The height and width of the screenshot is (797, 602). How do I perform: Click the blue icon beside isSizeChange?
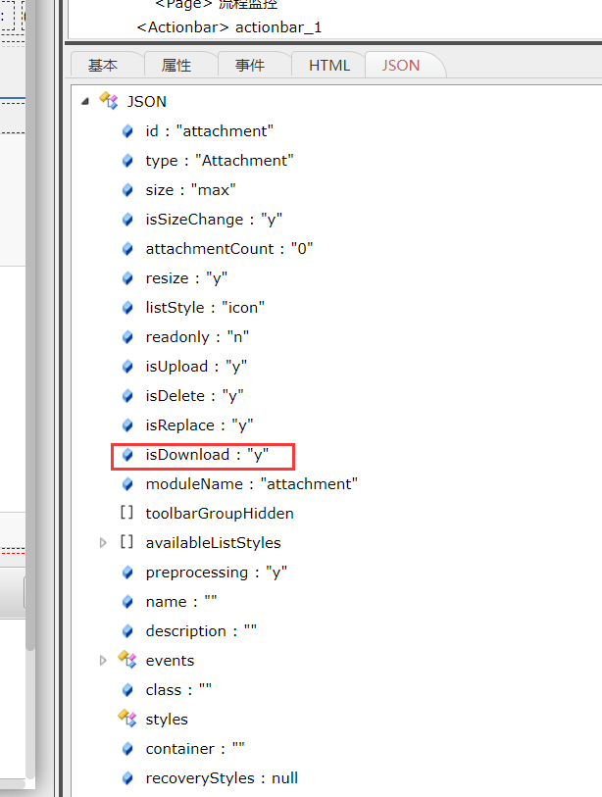coord(127,220)
